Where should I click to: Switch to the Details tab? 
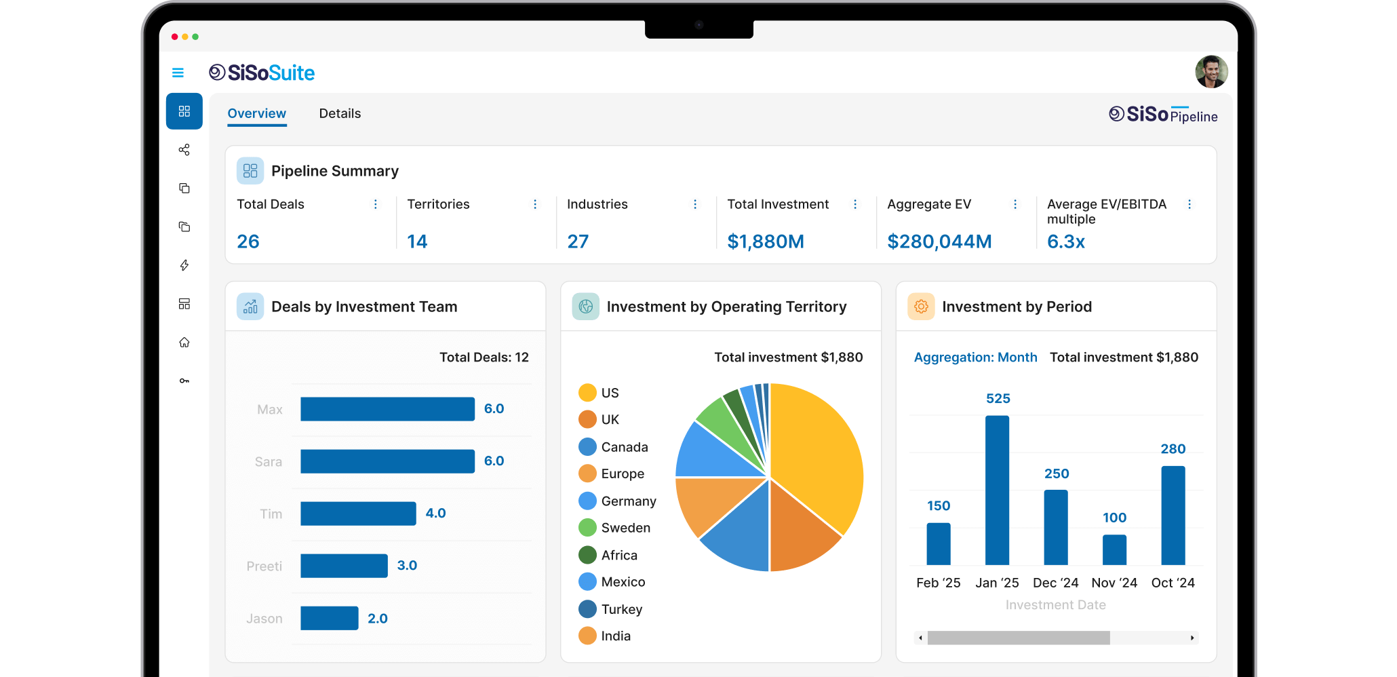(x=340, y=113)
